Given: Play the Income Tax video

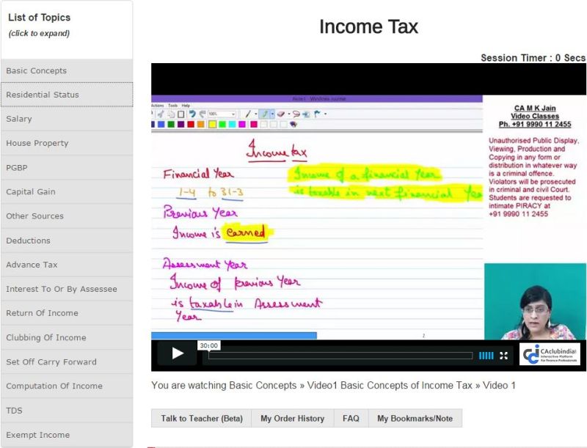Looking at the screenshot, I should pos(178,353).
